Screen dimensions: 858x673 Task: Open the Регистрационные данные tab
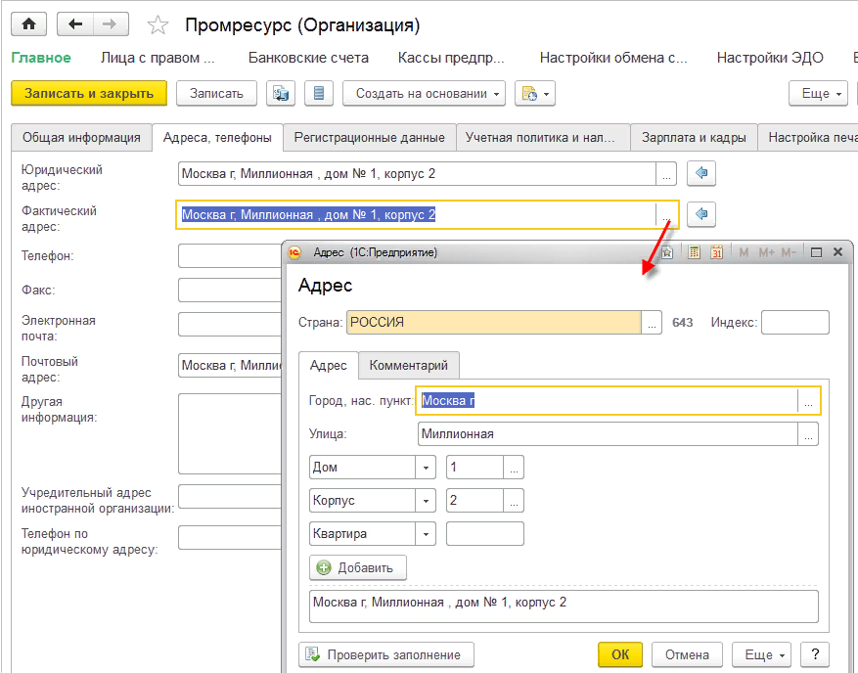pos(369,138)
